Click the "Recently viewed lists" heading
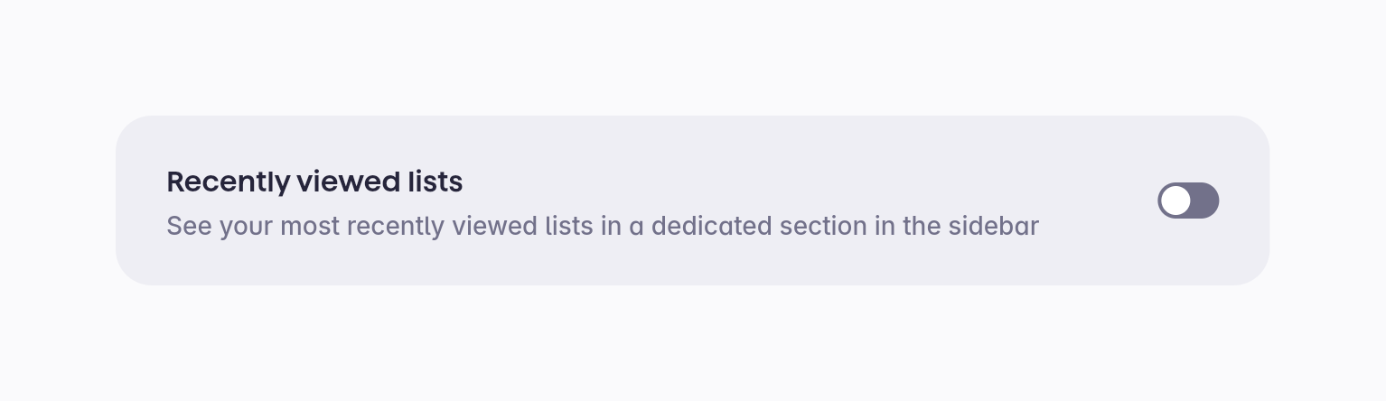The width and height of the screenshot is (1386, 401). [314, 182]
